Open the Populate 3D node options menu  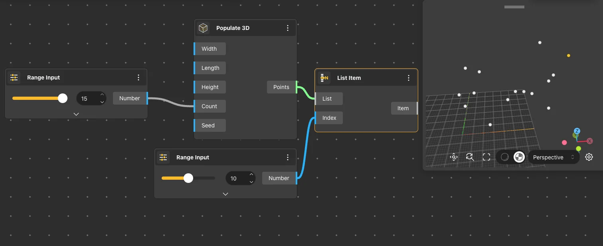coord(288,28)
